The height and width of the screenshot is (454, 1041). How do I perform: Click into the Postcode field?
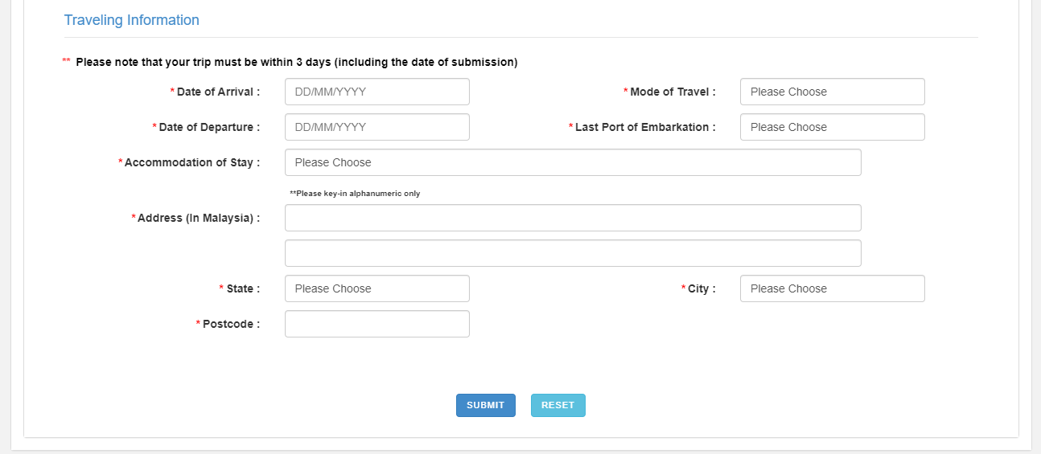[376, 324]
